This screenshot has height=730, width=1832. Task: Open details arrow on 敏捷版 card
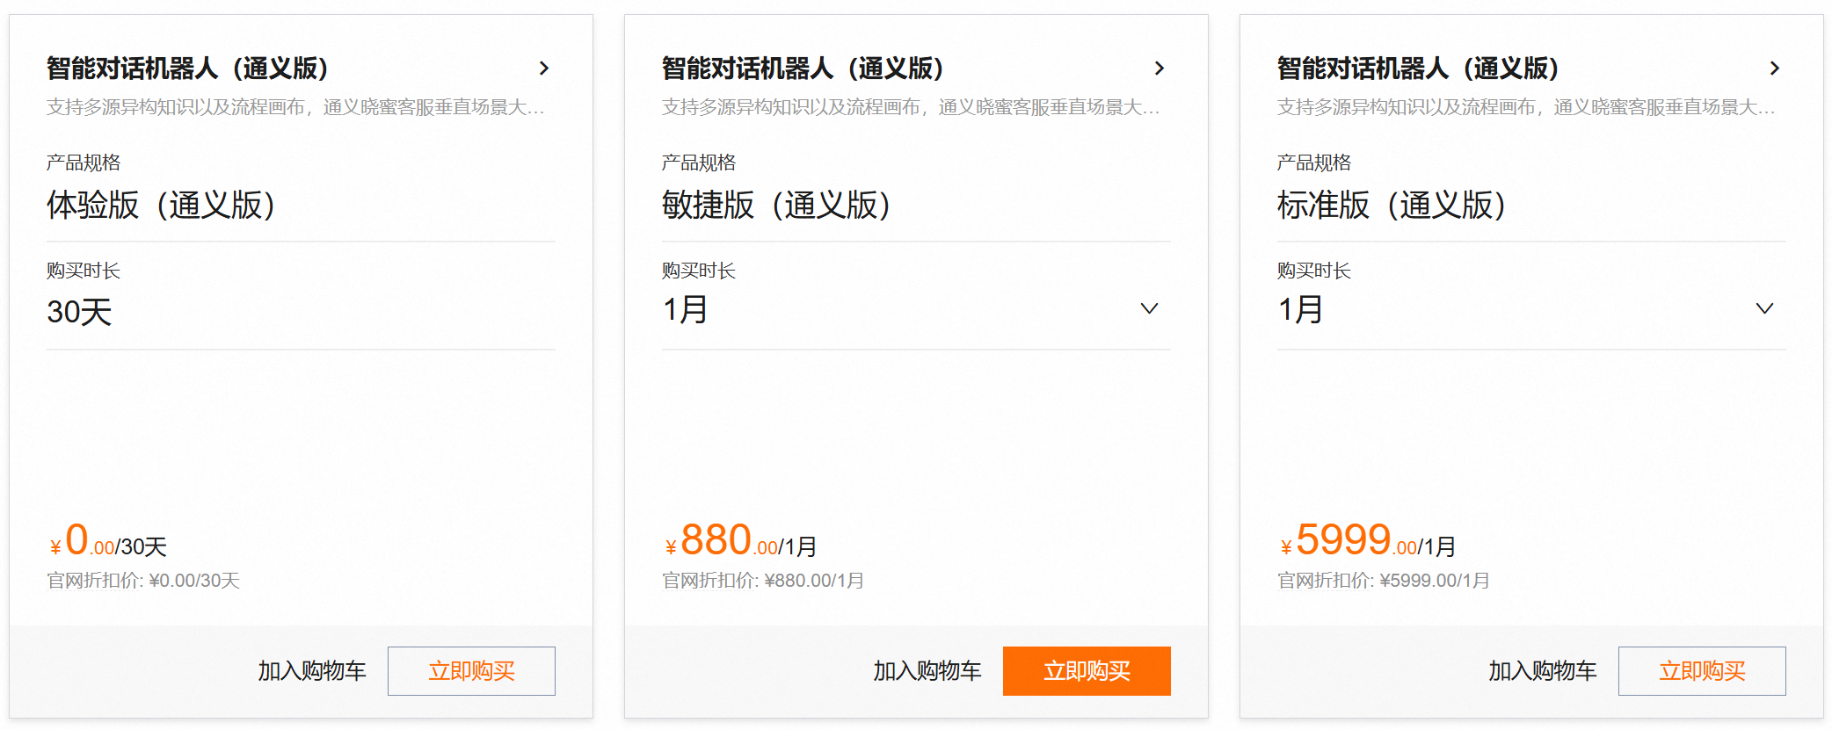1160,68
